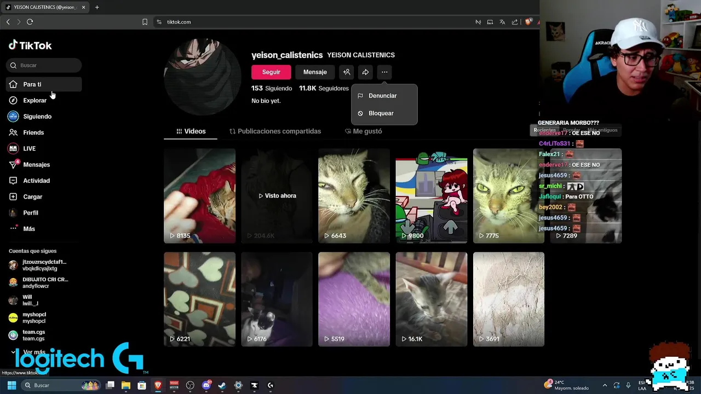Open Microsoft Store from the taskbar
Screen dimensions: 701x394
click(142, 385)
